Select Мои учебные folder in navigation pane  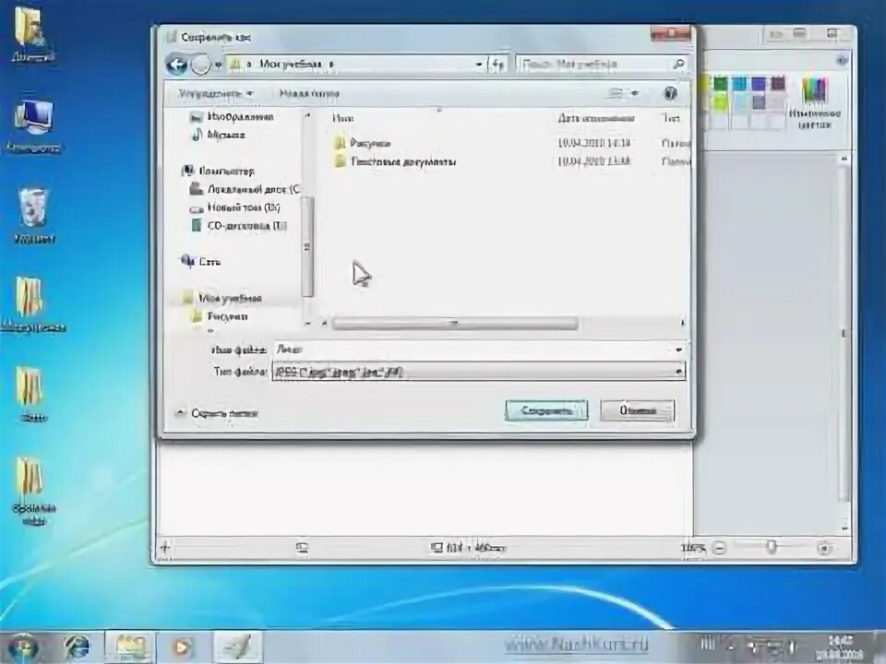pyautogui.click(x=222, y=298)
